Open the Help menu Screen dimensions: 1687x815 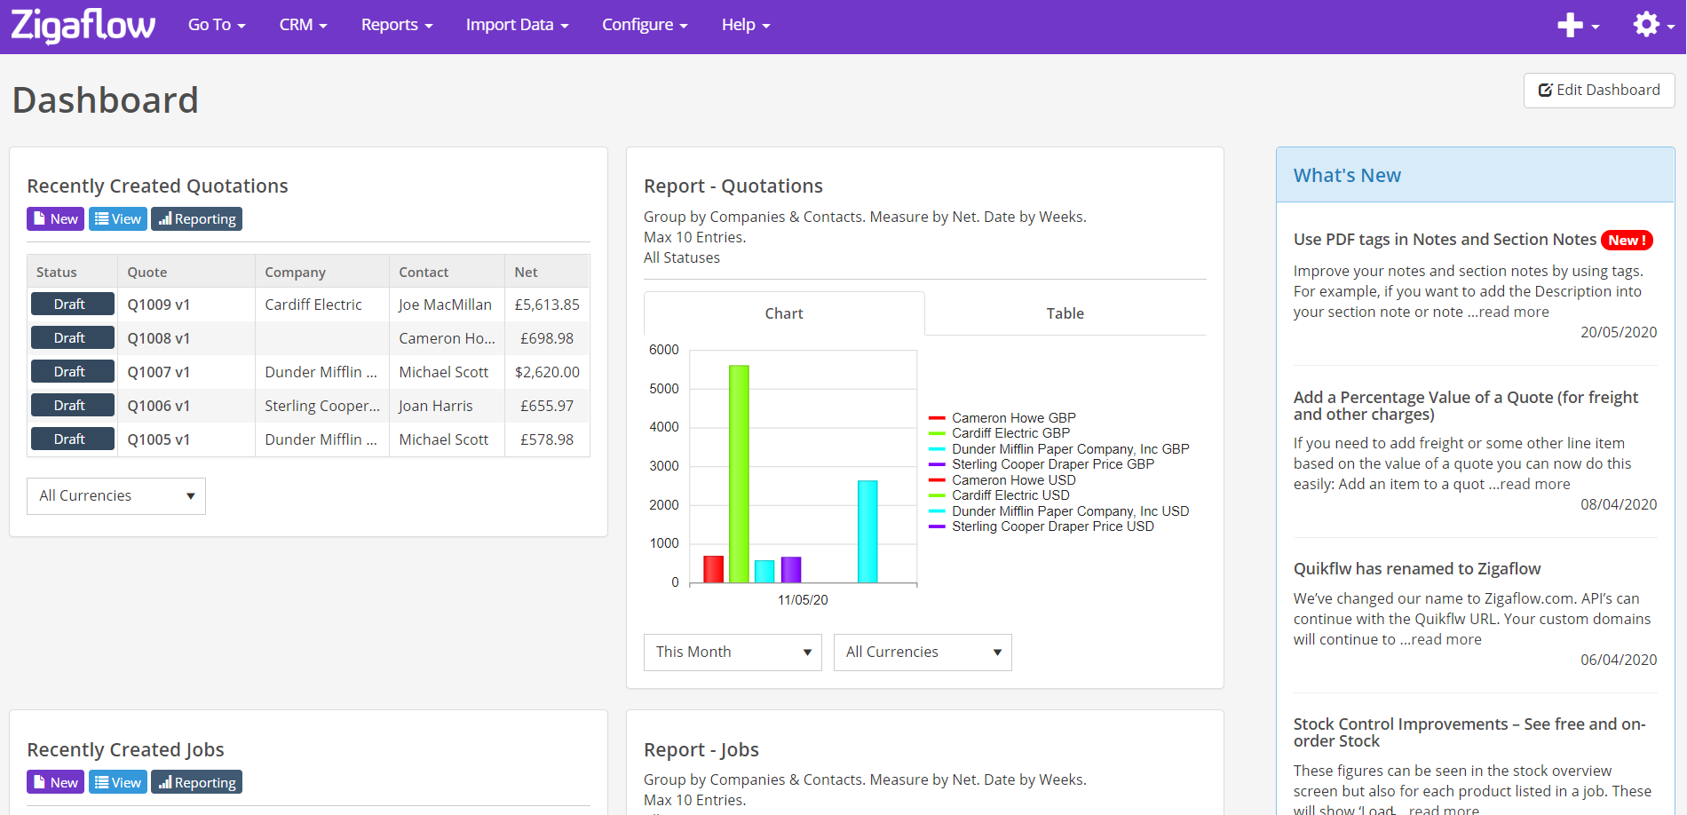[x=746, y=25]
